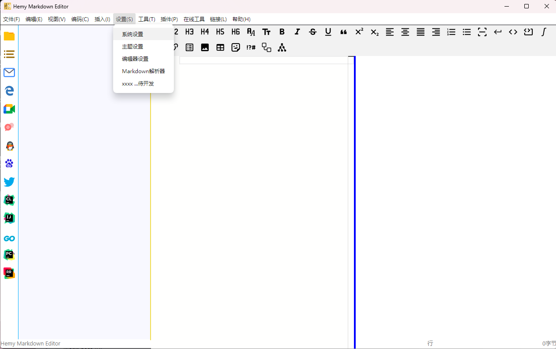Open the yellow folder sidebar icon

tap(9, 36)
